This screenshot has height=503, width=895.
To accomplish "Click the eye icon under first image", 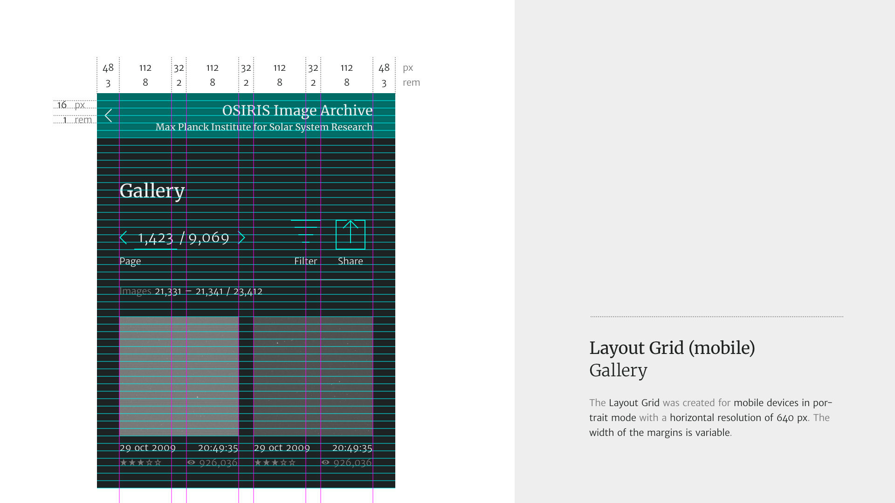I will [x=191, y=462].
